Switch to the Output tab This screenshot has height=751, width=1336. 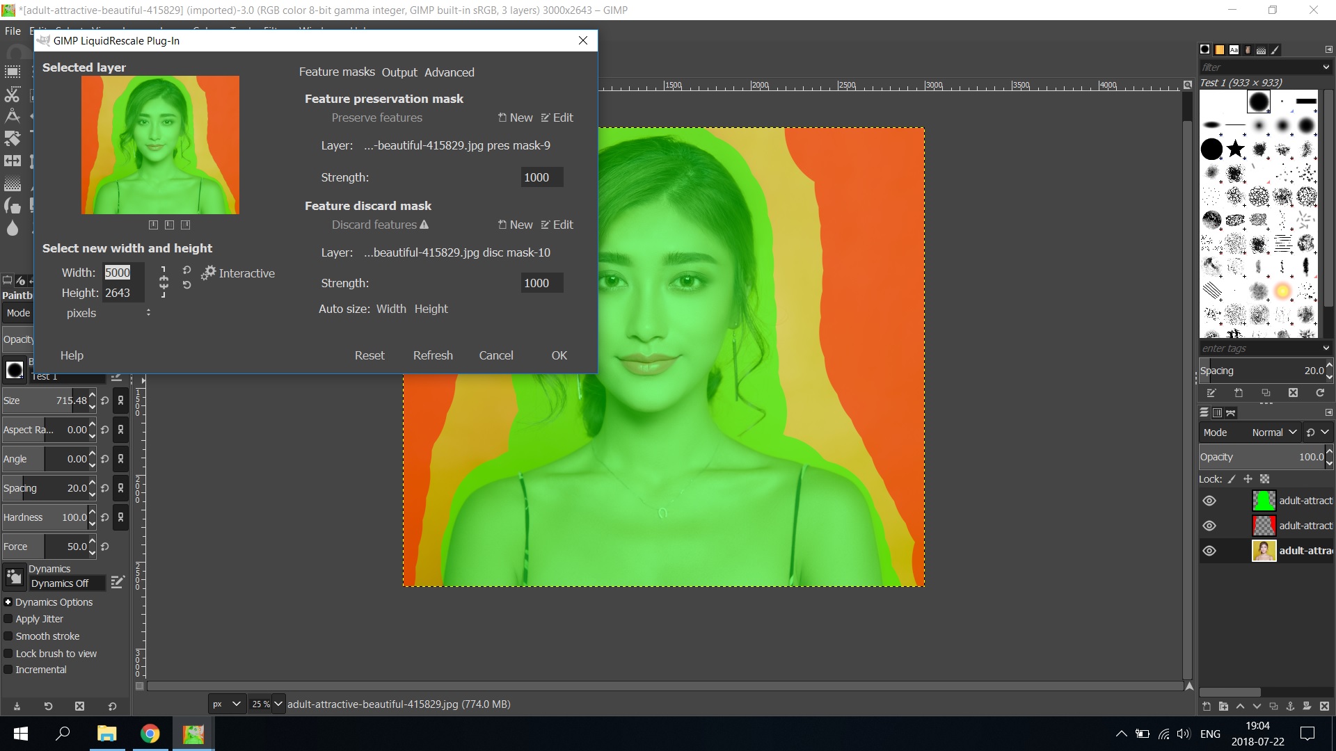tap(399, 72)
